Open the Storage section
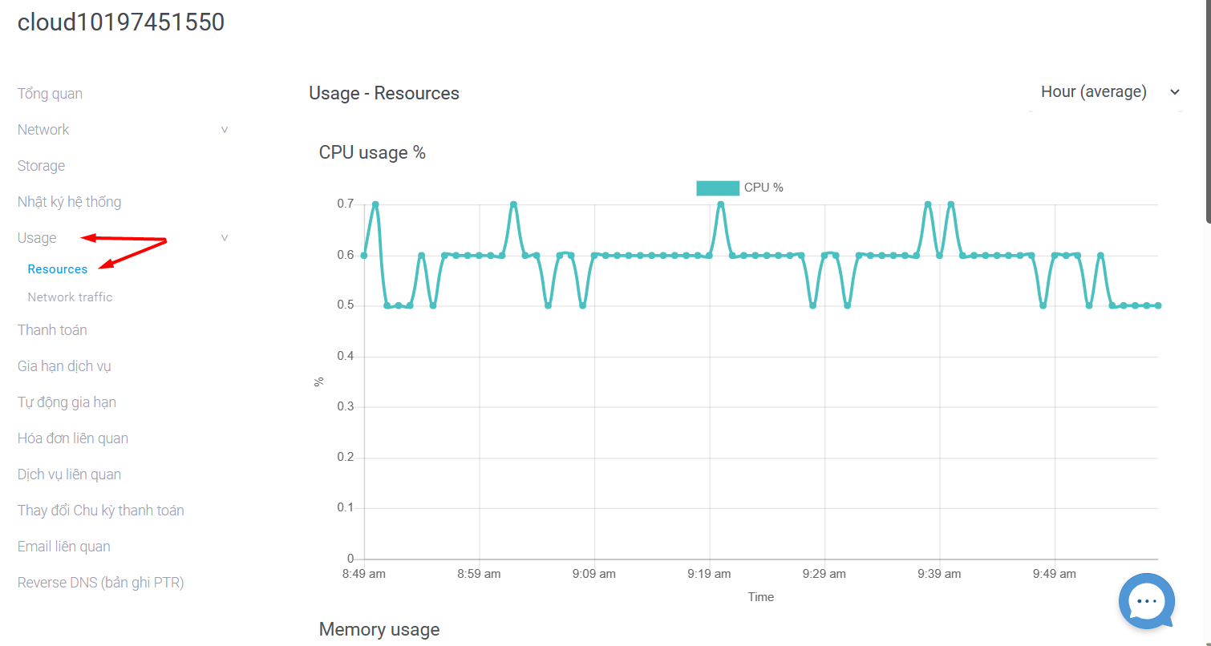This screenshot has height=646, width=1211. [x=41, y=166]
